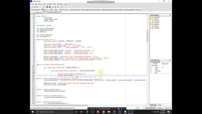Close the Code-Inspector panel with its X
The width and height of the screenshot is (202, 114).
point(170,60)
